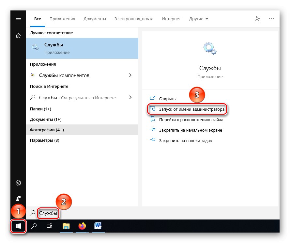290x243 pixels.
Task: Open the Папки (1+) category
Action: point(40,109)
